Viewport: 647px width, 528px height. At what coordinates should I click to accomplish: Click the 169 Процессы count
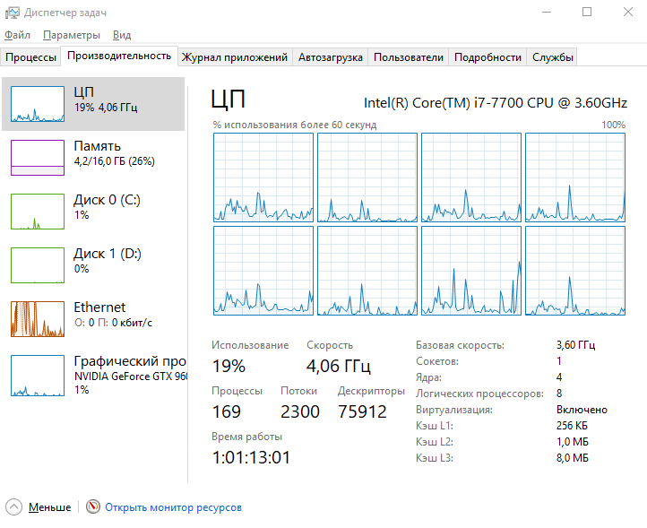(x=227, y=412)
